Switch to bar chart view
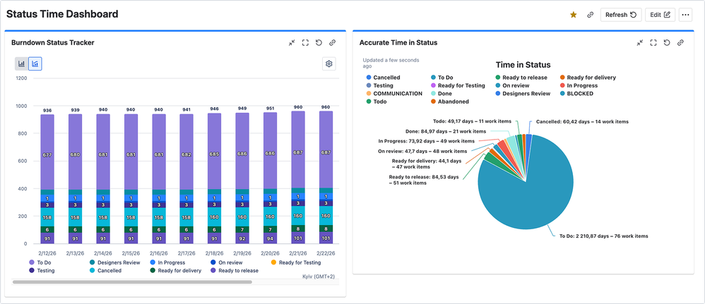This screenshot has width=705, height=304. click(21, 64)
